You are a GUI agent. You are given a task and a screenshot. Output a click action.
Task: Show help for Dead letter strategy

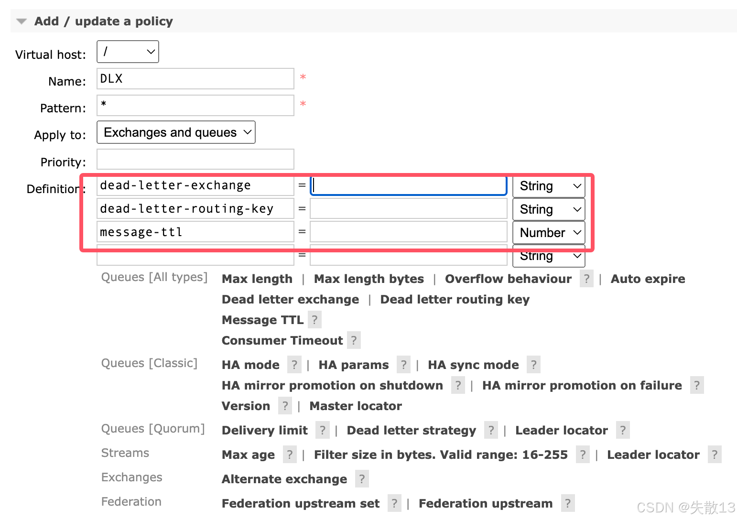click(x=491, y=430)
